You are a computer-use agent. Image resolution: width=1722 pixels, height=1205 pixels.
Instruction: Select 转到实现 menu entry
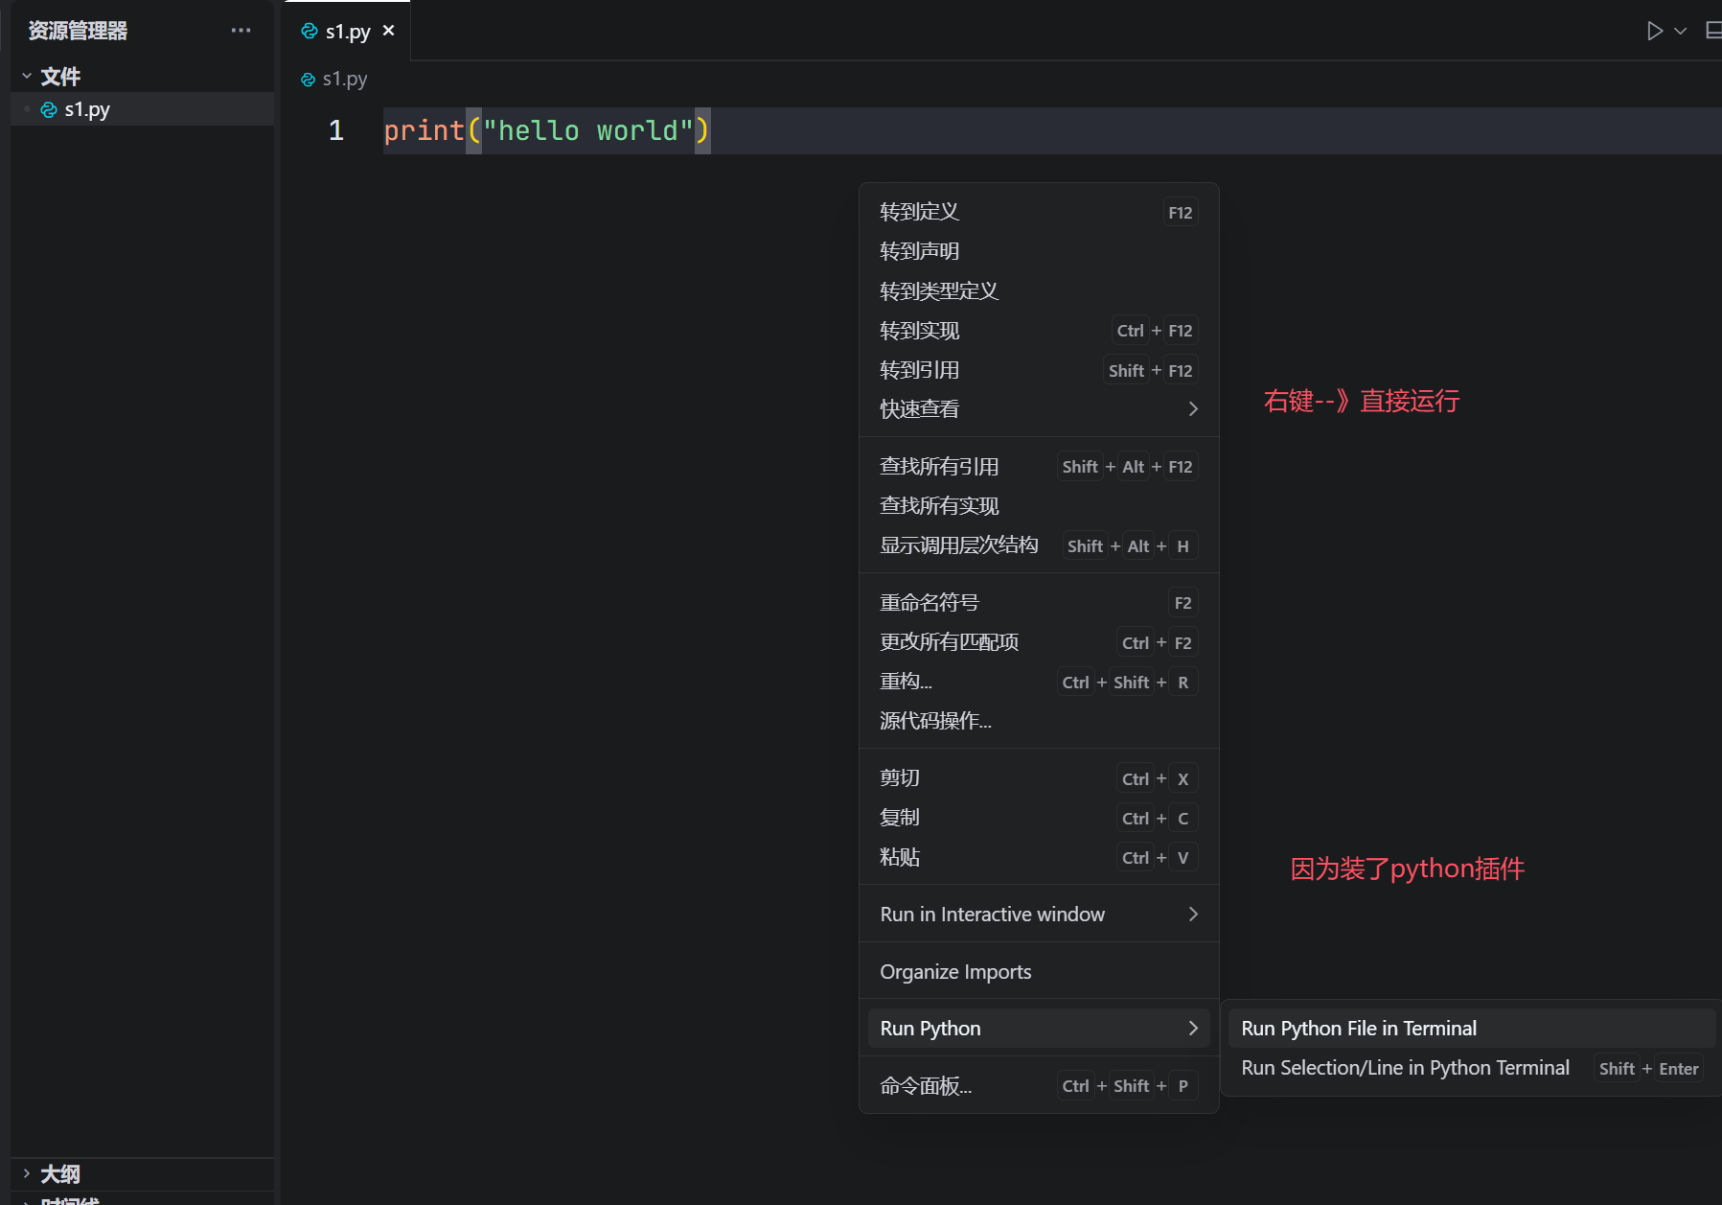(x=1039, y=331)
